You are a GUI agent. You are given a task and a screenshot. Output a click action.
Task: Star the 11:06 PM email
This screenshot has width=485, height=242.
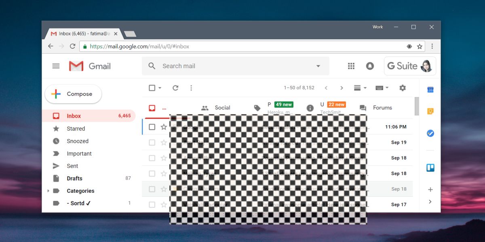(x=164, y=127)
